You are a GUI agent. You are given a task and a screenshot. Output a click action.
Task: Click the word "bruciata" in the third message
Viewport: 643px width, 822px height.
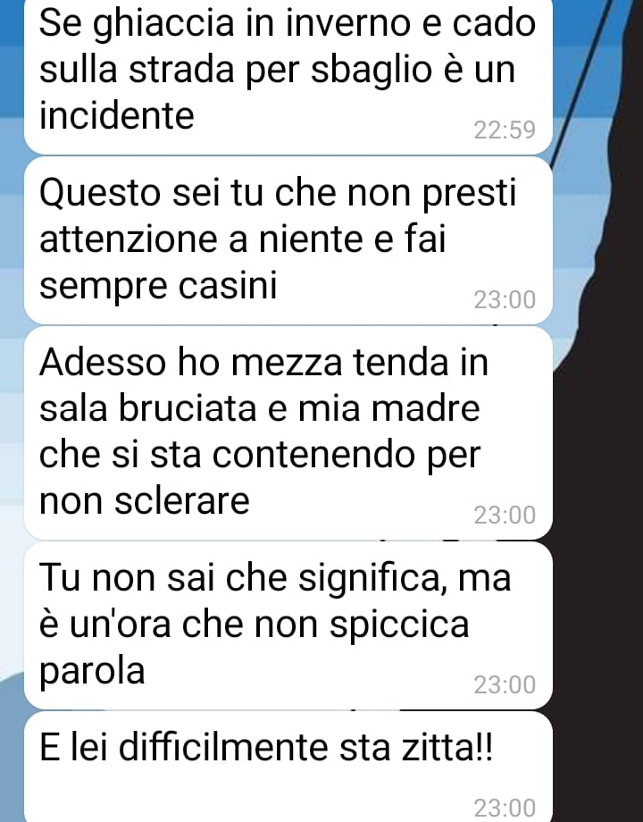tap(188, 409)
